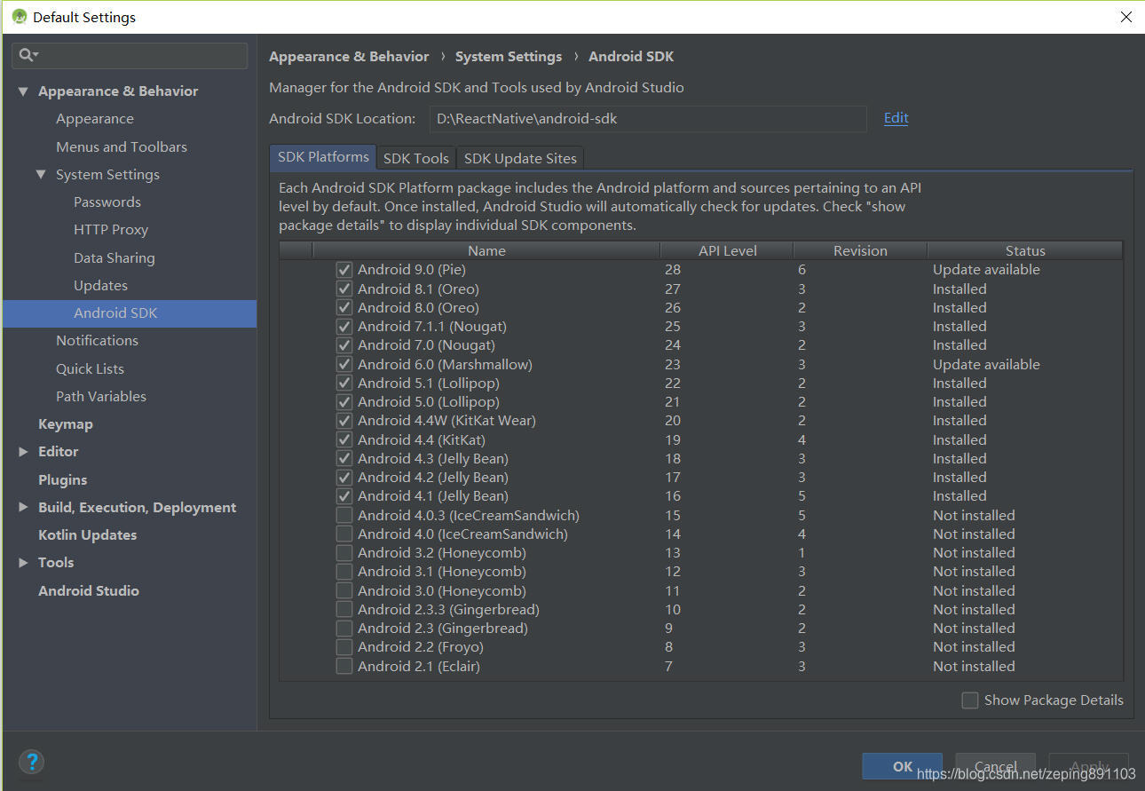The image size is (1145, 791).
Task: Click the Apply button
Action: point(1089,766)
